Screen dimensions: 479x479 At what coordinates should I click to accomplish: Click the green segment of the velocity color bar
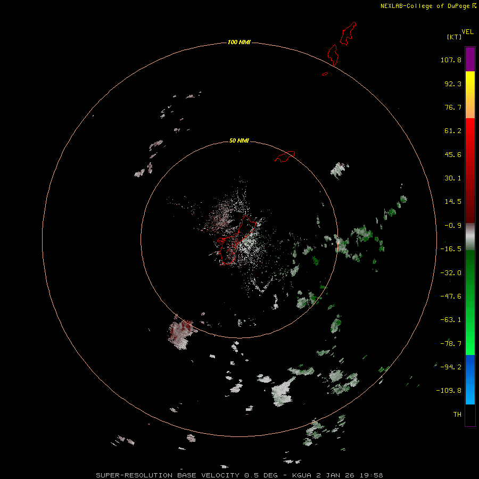click(x=470, y=302)
